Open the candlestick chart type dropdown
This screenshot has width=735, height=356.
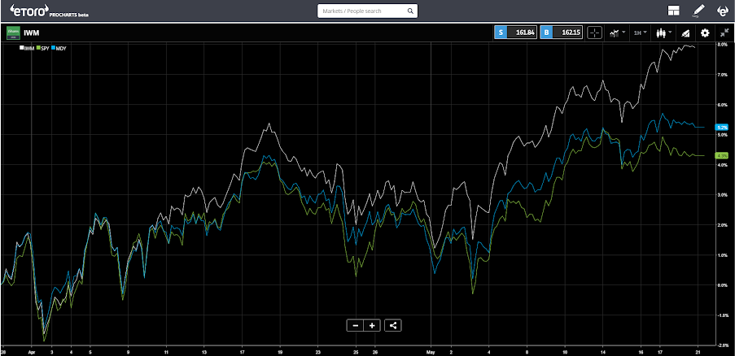[663, 33]
